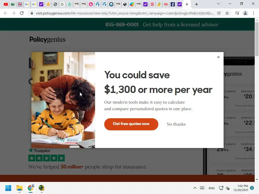Share this page via address bar share icon
The width and height of the screenshot is (259, 194).
pos(219,13)
